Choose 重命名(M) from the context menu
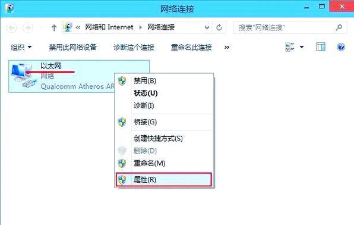354x225 pixels. point(164,163)
